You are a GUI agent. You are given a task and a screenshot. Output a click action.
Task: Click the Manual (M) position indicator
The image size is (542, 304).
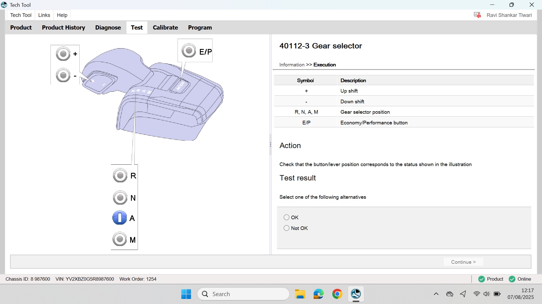(x=120, y=239)
